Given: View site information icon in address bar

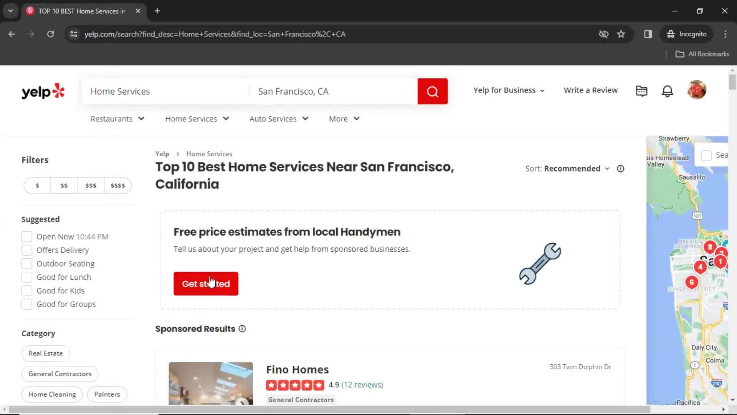Looking at the screenshot, I should (x=74, y=34).
